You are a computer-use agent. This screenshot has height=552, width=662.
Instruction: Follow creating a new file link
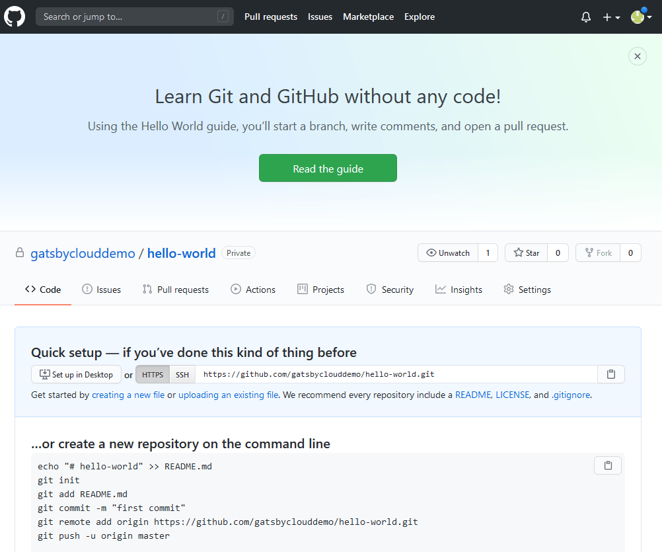[x=128, y=395]
